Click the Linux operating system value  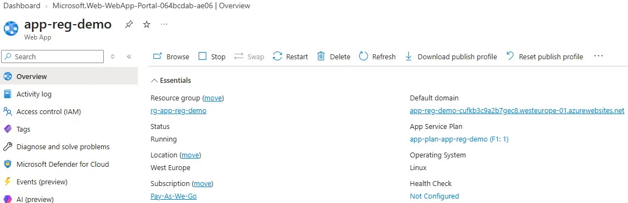(x=418, y=168)
